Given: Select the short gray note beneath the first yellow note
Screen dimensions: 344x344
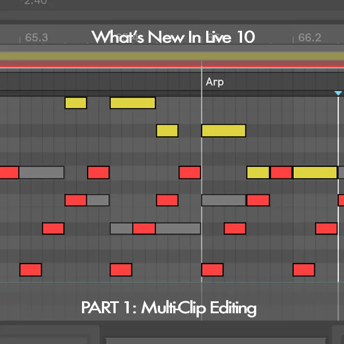Looking at the screenshot, I should (98, 200).
